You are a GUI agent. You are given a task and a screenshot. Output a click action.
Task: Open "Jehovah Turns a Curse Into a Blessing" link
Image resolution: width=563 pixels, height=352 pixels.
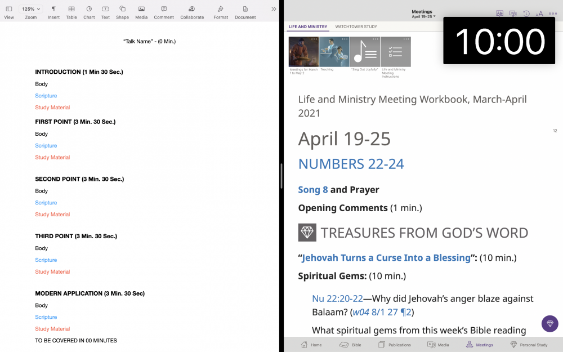(386, 258)
